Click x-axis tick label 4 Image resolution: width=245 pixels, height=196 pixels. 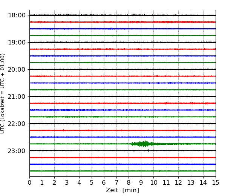point(79,182)
